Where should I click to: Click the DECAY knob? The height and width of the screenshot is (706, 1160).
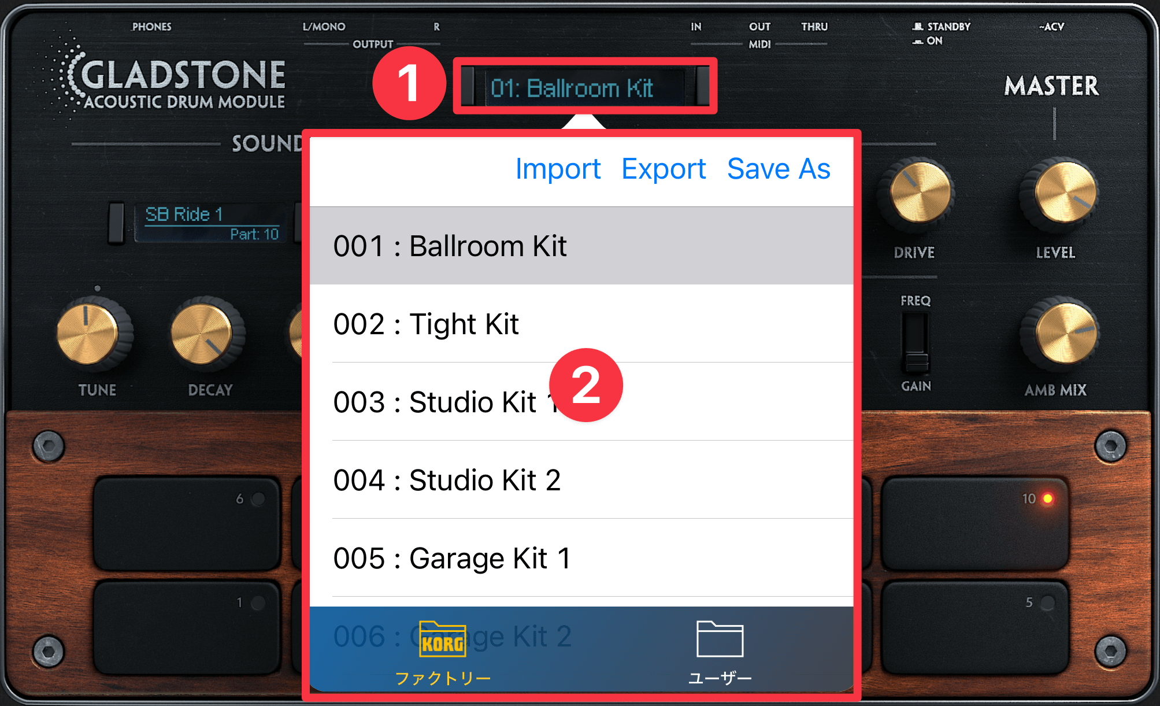click(x=205, y=332)
